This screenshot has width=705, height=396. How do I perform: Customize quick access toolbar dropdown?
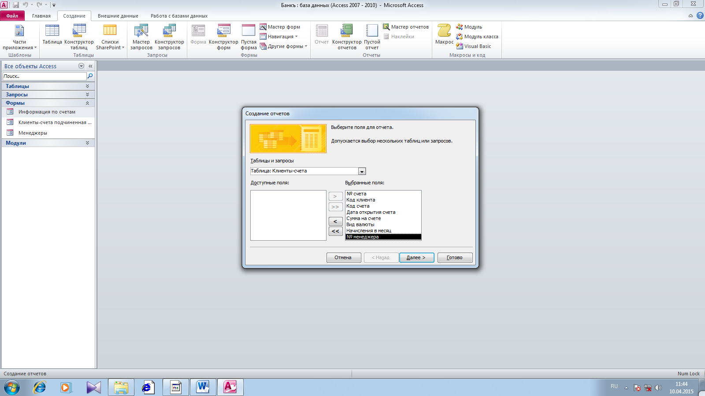click(54, 5)
